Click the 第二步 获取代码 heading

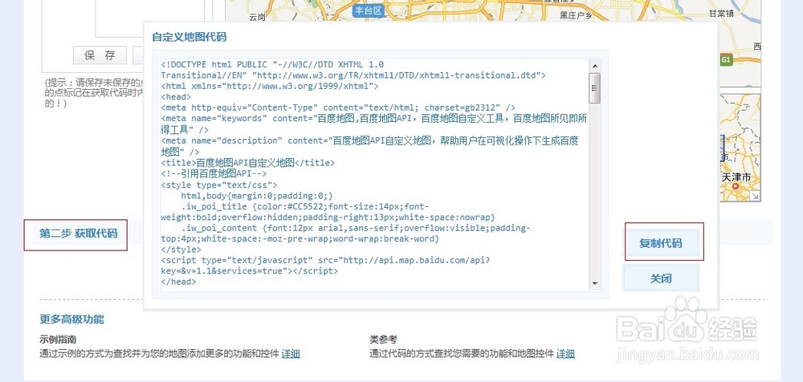79,234
